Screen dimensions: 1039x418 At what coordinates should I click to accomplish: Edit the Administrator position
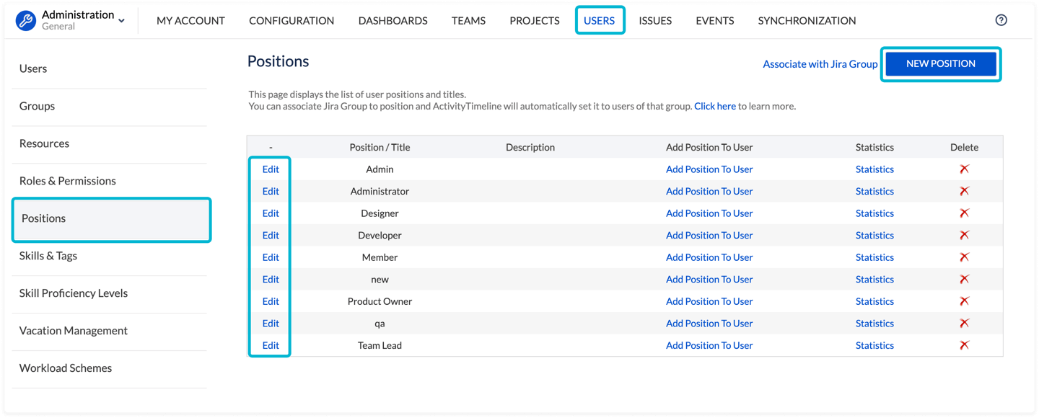coord(270,190)
